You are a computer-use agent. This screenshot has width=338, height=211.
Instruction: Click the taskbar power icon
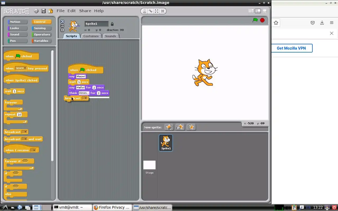[334, 208]
